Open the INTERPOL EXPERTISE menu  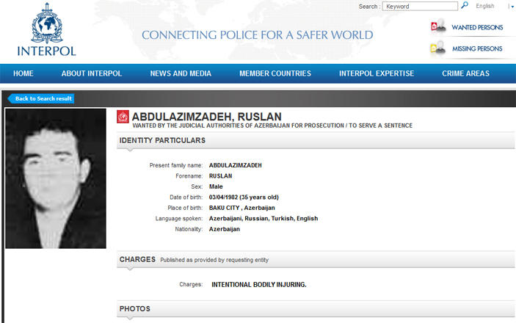[x=377, y=73]
